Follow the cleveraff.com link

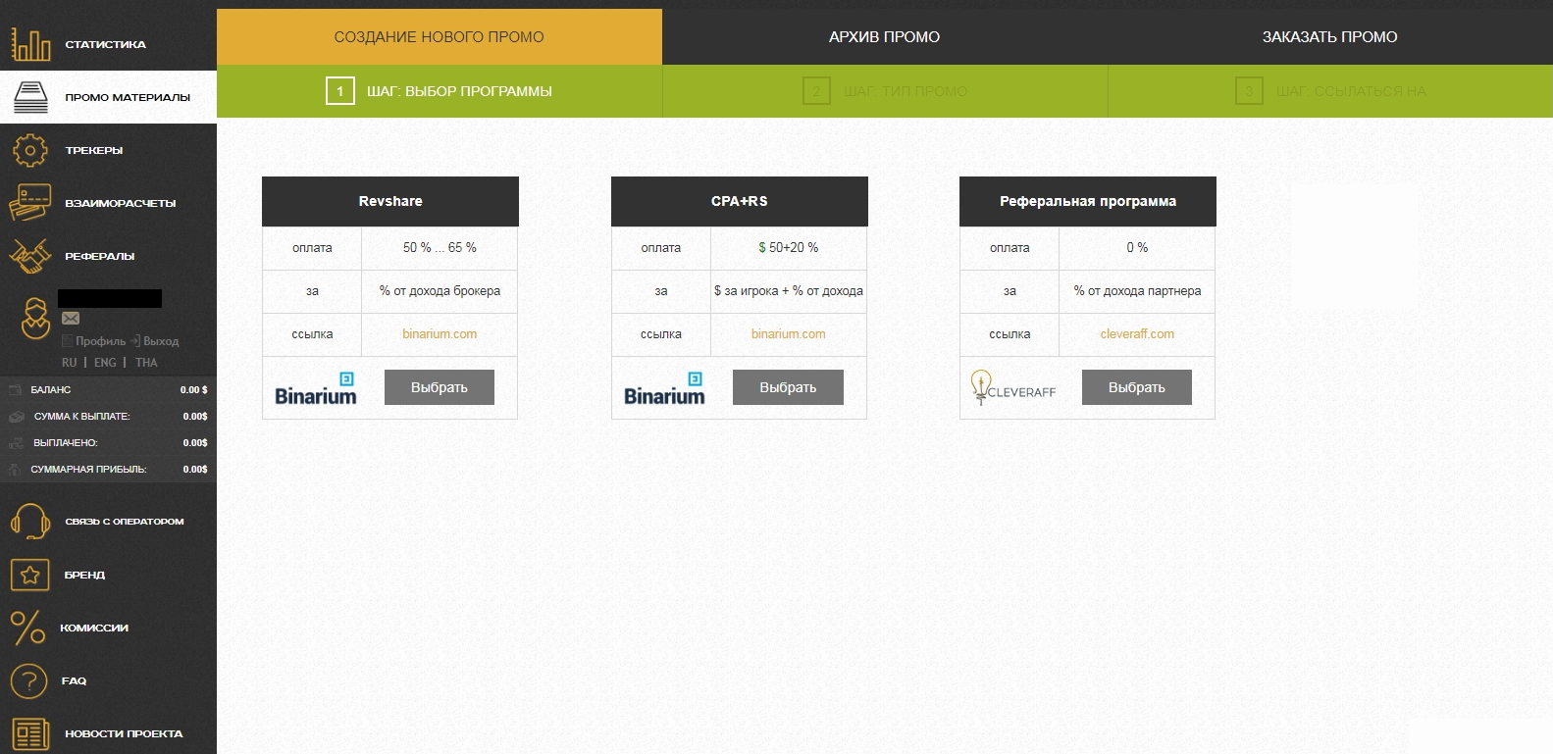[x=1136, y=334]
